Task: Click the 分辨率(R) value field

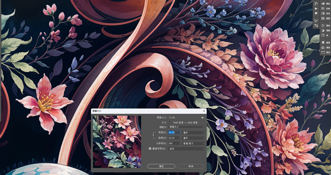Action: 174,143
